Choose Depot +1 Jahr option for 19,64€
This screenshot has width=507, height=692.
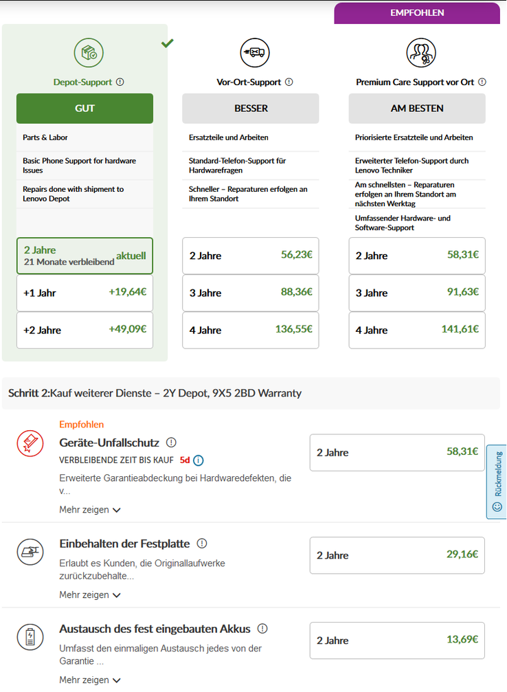point(84,293)
